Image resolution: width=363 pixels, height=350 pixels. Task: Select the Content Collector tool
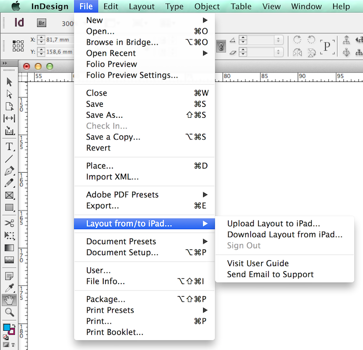click(9, 131)
